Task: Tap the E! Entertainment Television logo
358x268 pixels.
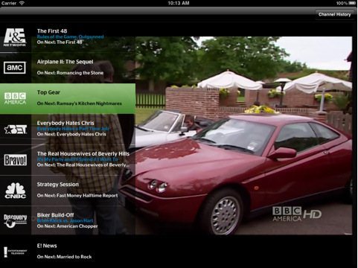Action: click(15, 252)
